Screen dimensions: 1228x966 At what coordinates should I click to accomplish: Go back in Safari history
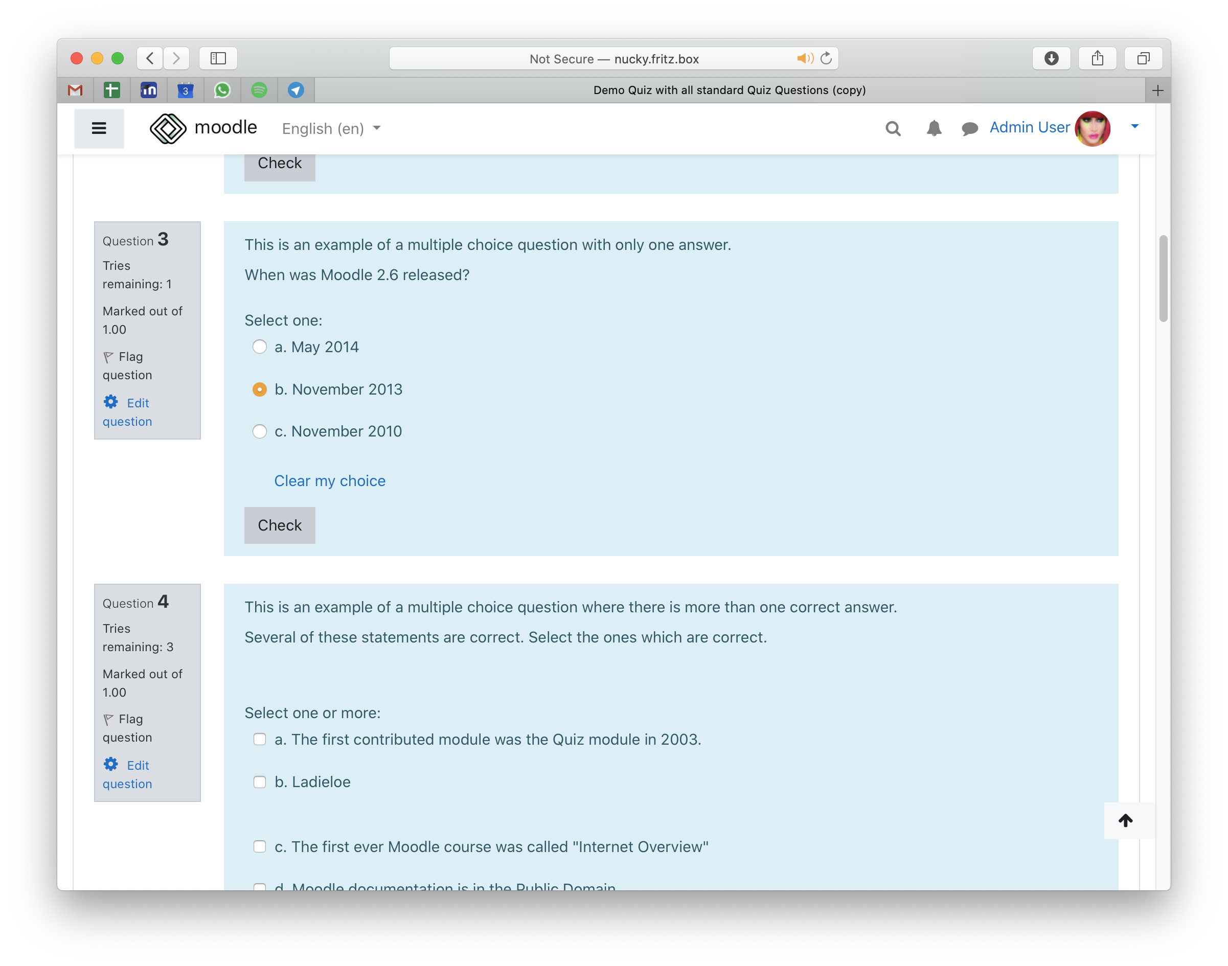[x=150, y=58]
